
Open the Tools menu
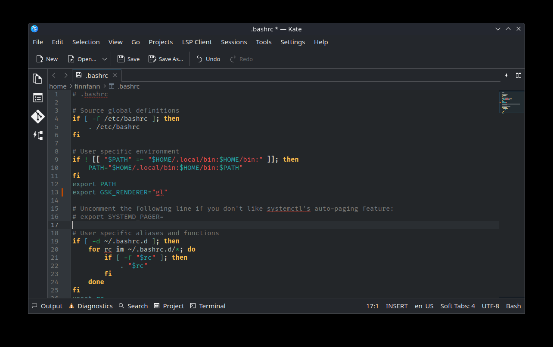click(264, 42)
